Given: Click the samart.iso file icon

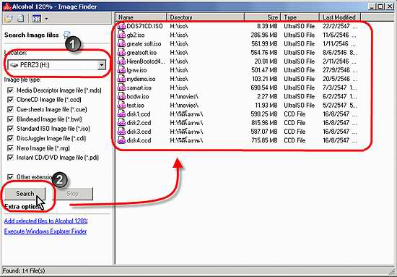Looking at the screenshot, I should pyautogui.click(x=121, y=88).
